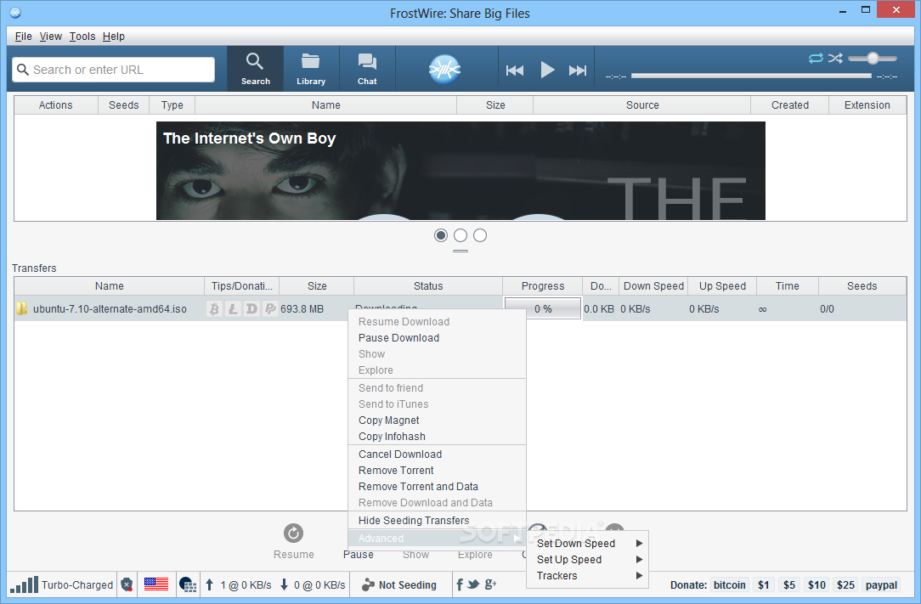Click the slide panel collapse handle
Screen dimensions: 921x604
[460, 251]
